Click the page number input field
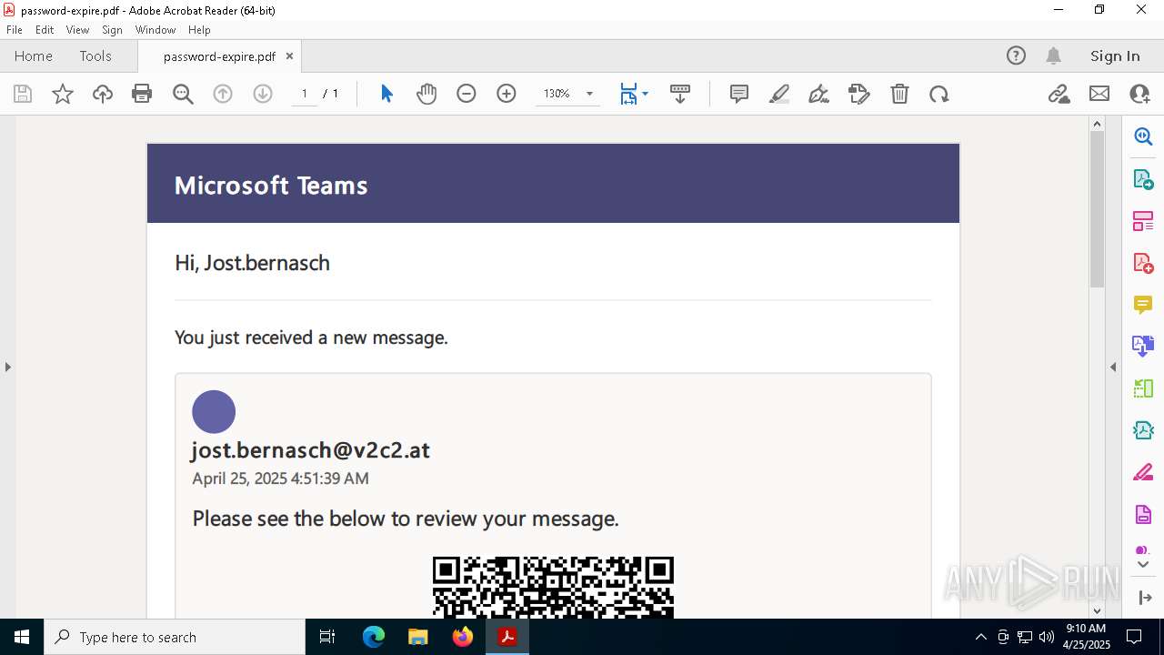 coord(305,94)
